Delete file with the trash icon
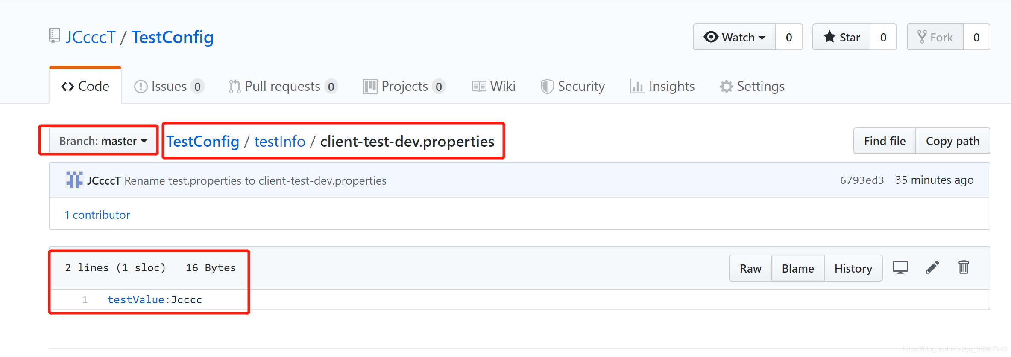The image size is (1011, 357). coord(964,267)
